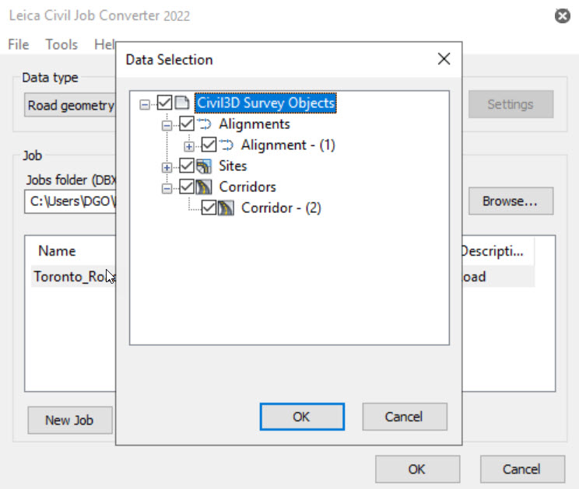Uncheck the Civil3D Survey Objects checkbox
The width and height of the screenshot is (579, 489).
(164, 103)
